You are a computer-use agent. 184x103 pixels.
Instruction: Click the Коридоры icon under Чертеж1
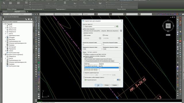point(7,45)
